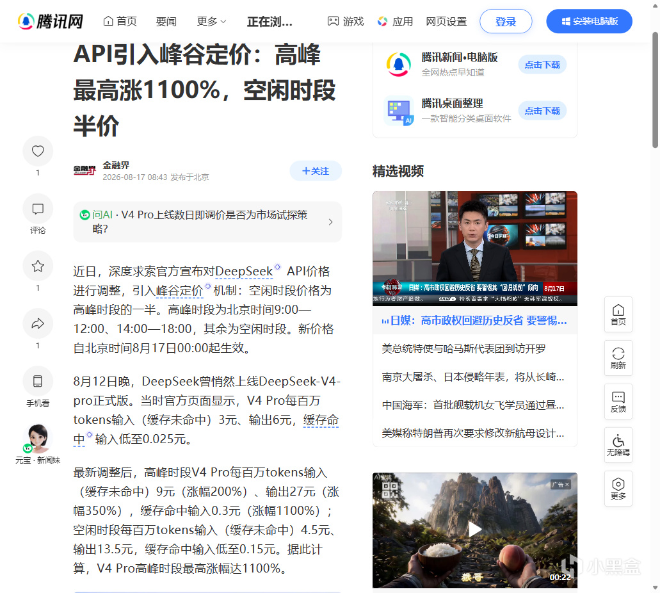Viewport: 660px width, 593px height.
Task: Click floating 首页 home icon
Action: click(618, 314)
